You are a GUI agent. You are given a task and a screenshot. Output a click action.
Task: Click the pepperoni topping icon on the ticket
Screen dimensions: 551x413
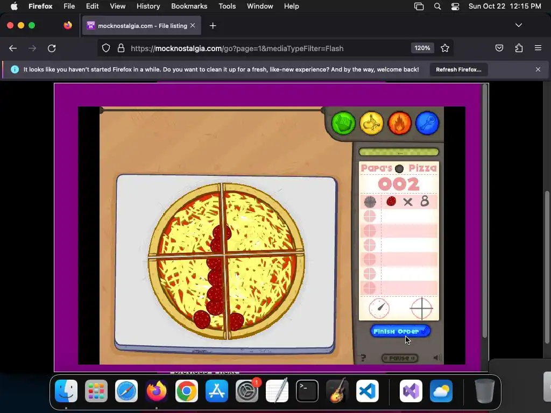(391, 201)
